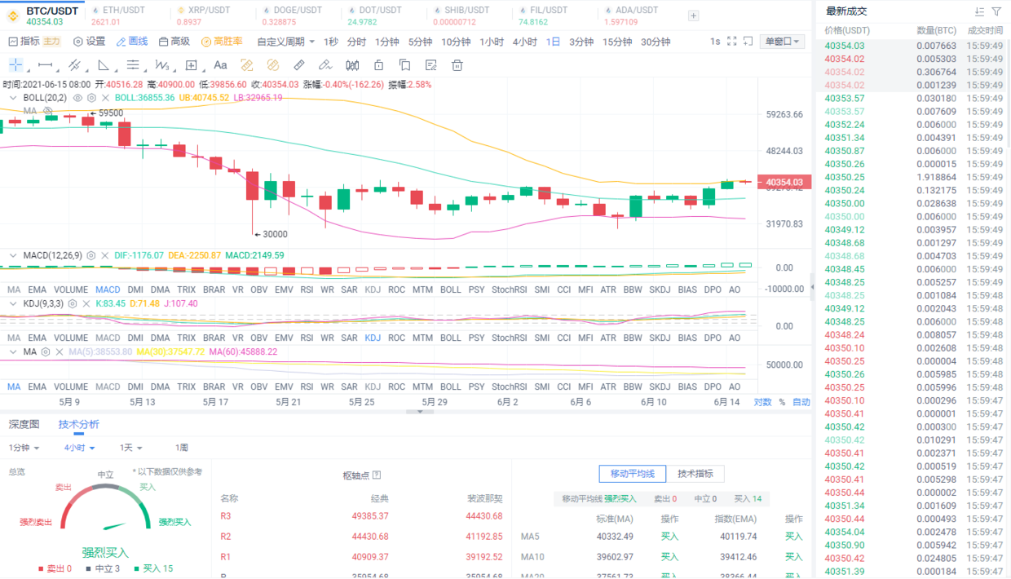Add a new trading pair tab
The height and width of the screenshot is (579, 1011).
pyautogui.click(x=693, y=15)
